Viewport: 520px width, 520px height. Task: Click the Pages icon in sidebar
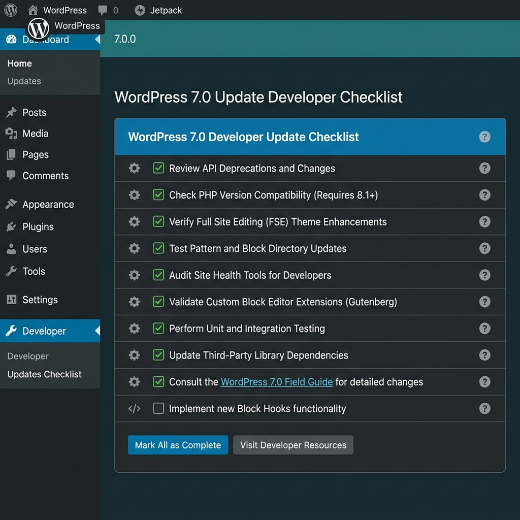(11, 154)
